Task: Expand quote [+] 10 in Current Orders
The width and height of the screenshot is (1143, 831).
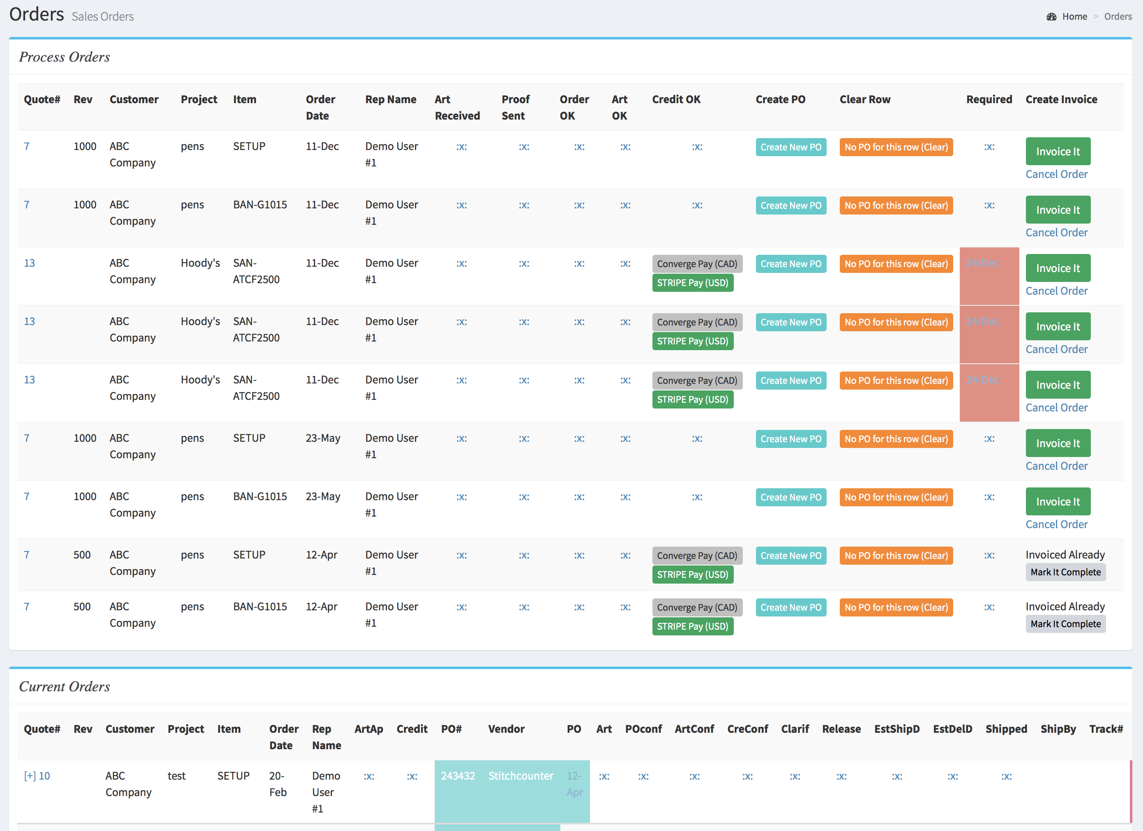Action: coord(37,776)
